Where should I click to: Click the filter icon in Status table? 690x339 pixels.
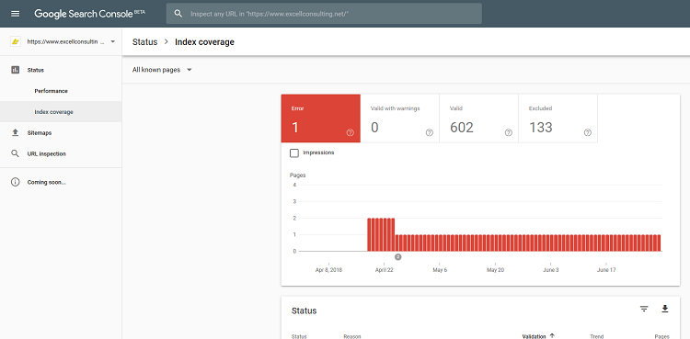coord(644,309)
